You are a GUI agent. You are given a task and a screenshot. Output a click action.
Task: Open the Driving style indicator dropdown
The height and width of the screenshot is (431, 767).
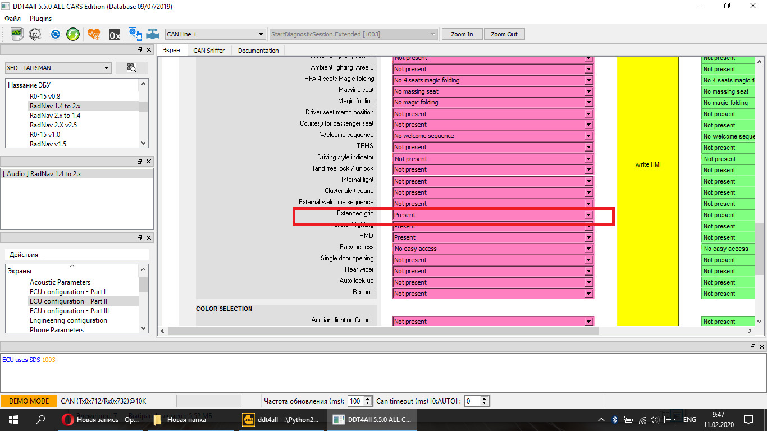pyautogui.click(x=493, y=159)
